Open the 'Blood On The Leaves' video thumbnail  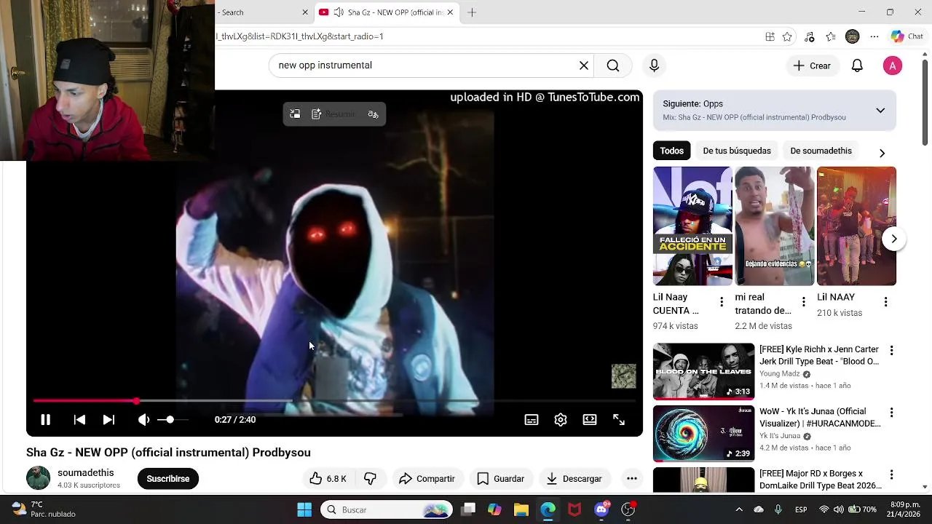pyautogui.click(x=703, y=372)
